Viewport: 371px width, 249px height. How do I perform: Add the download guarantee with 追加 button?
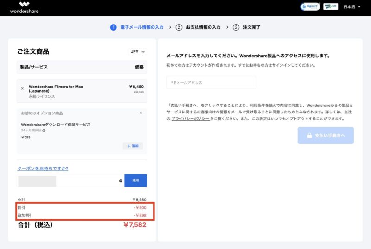click(x=133, y=146)
